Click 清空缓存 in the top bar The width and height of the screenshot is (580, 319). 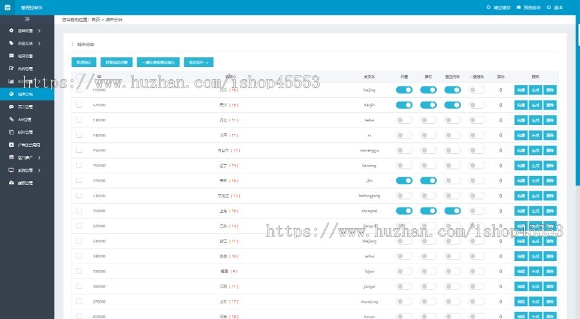click(x=501, y=7)
